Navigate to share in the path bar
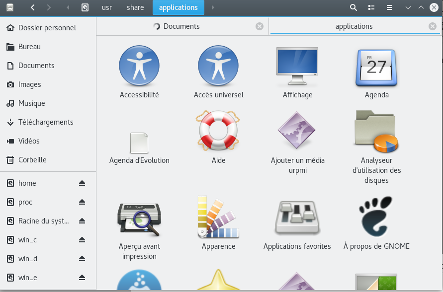Screen dimensions: 443x292 click(135, 7)
